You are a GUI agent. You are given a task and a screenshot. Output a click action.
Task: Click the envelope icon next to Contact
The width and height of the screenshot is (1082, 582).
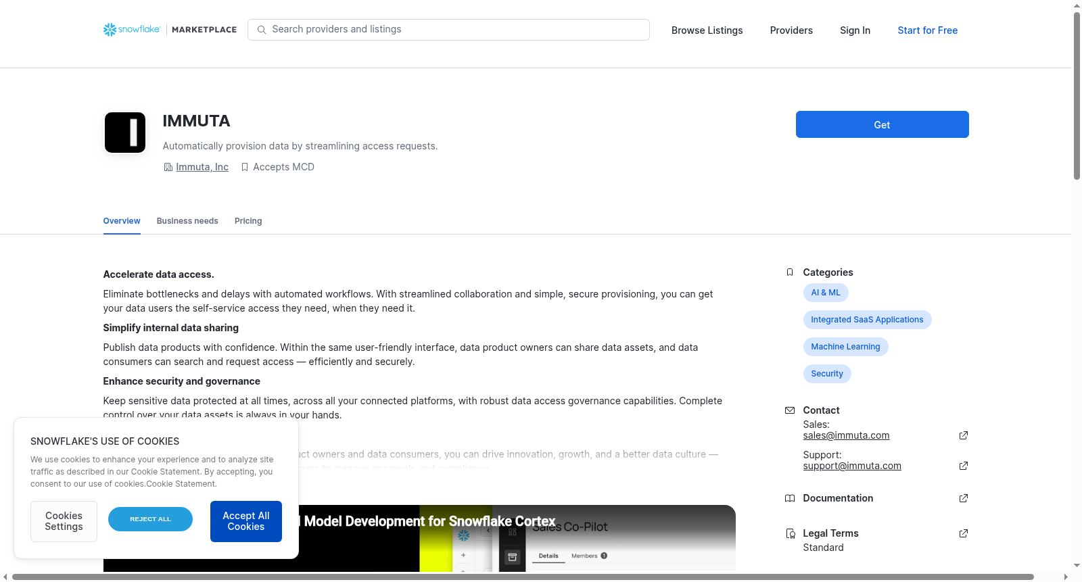(790, 410)
